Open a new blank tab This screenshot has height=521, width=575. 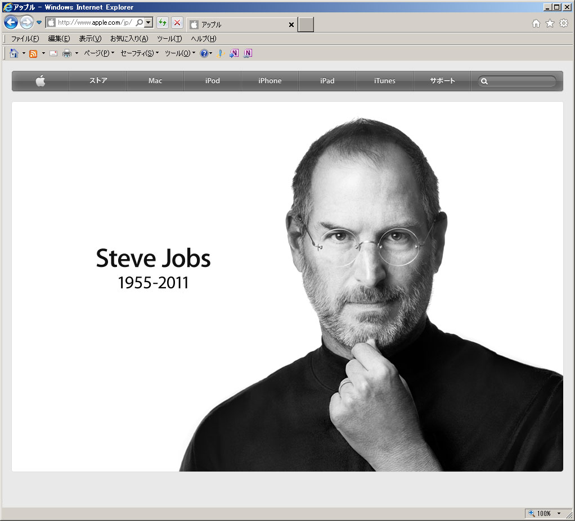point(306,25)
